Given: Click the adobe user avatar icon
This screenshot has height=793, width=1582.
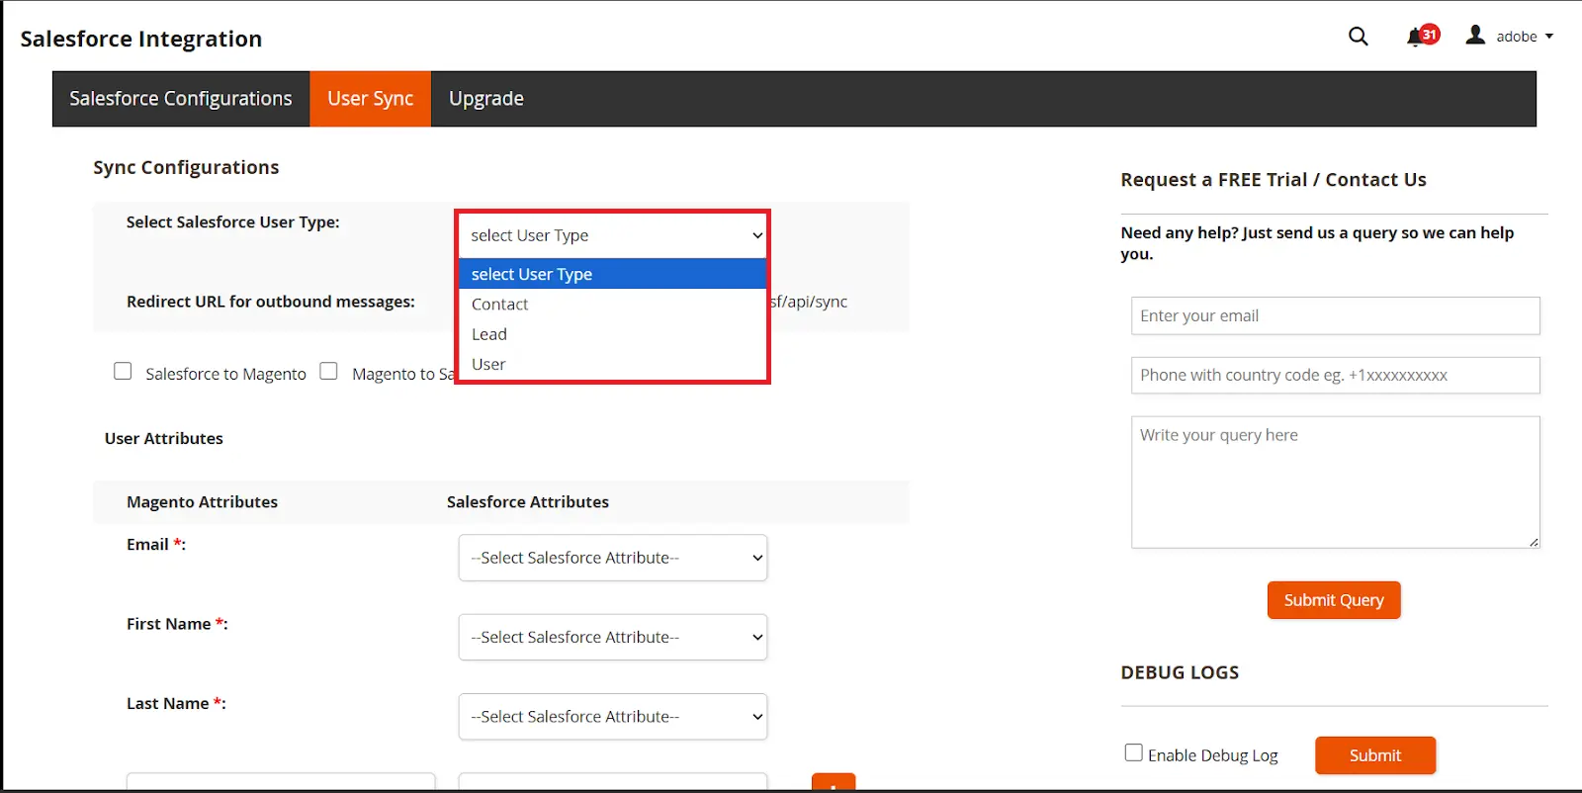Looking at the screenshot, I should (x=1475, y=35).
